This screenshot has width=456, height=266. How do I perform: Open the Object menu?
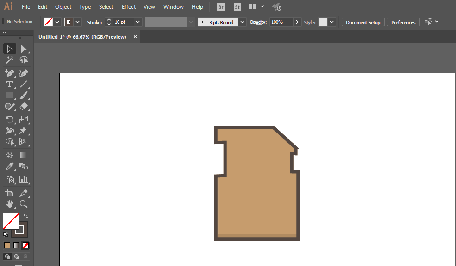click(63, 7)
